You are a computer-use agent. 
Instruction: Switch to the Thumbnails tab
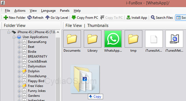tap(98, 25)
